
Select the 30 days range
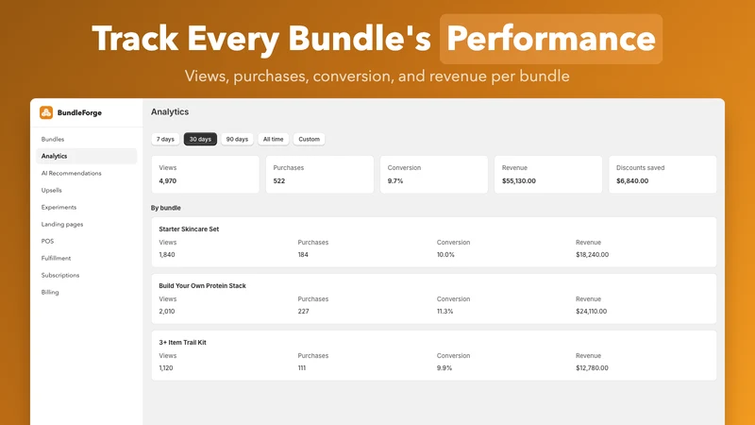click(200, 139)
